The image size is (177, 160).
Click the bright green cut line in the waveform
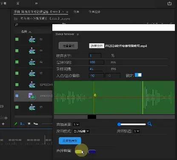[x=143, y=98]
